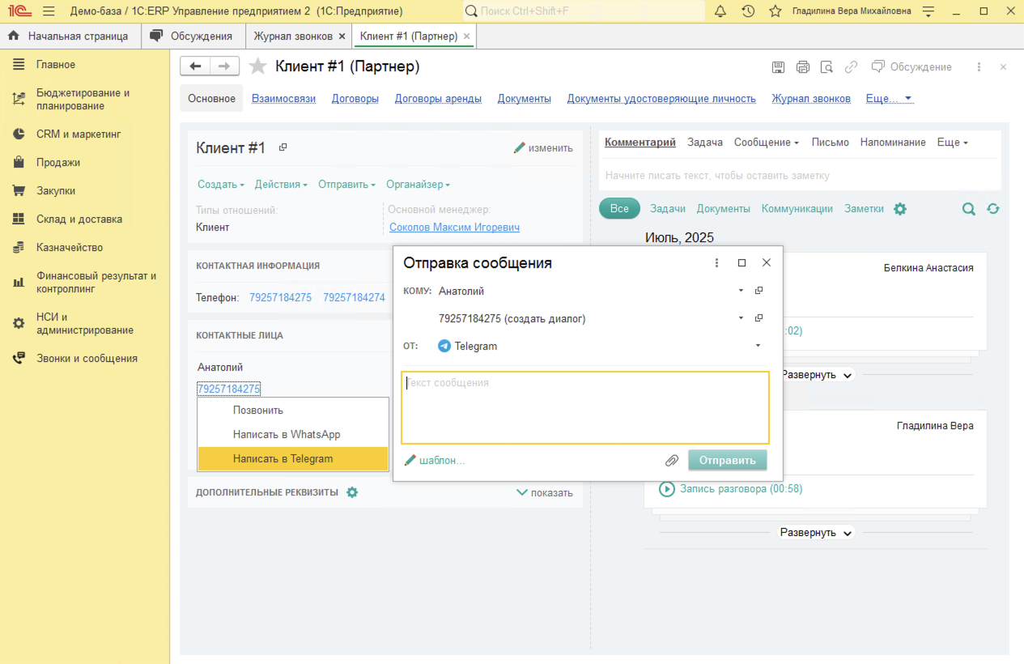Open the history clock icon
The height and width of the screenshot is (664, 1024).
[x=748, y=11]
